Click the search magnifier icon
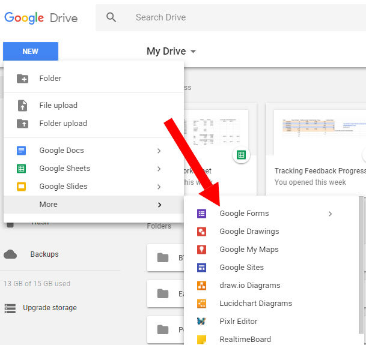Screen dimensions: 366x345 pos(111,17)
